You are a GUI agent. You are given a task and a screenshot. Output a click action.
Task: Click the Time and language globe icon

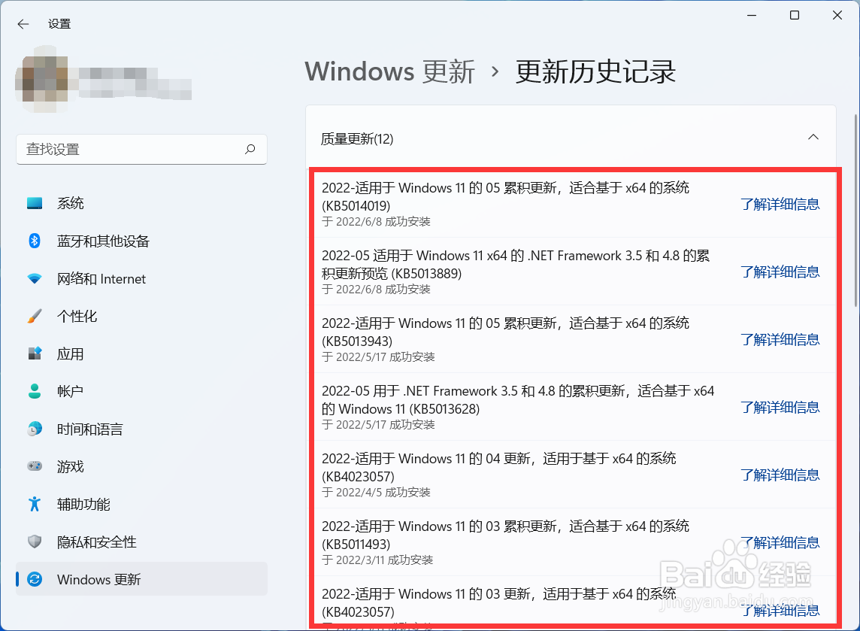(35, 429)
